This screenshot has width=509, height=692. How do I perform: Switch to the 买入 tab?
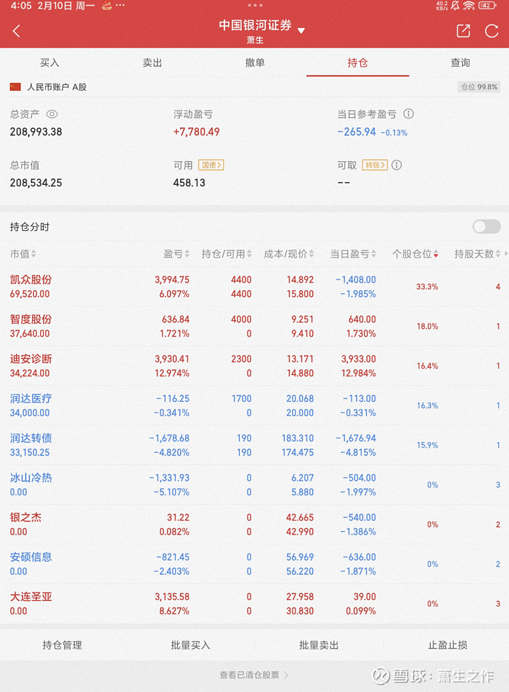[50, 62]
